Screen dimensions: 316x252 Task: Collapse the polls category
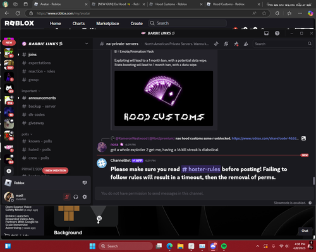point(27,134)
